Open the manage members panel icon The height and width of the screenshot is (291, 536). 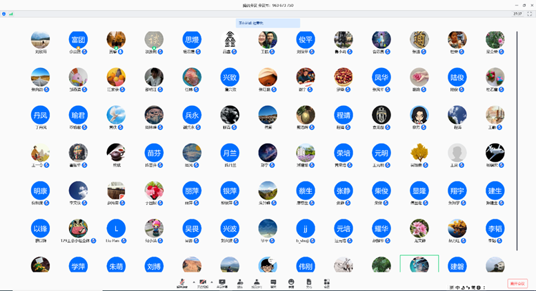[x=257, y=282]
